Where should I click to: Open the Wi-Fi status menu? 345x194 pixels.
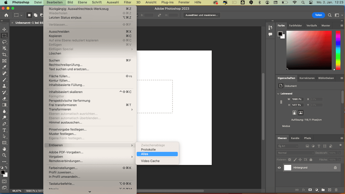coord(294,2)
